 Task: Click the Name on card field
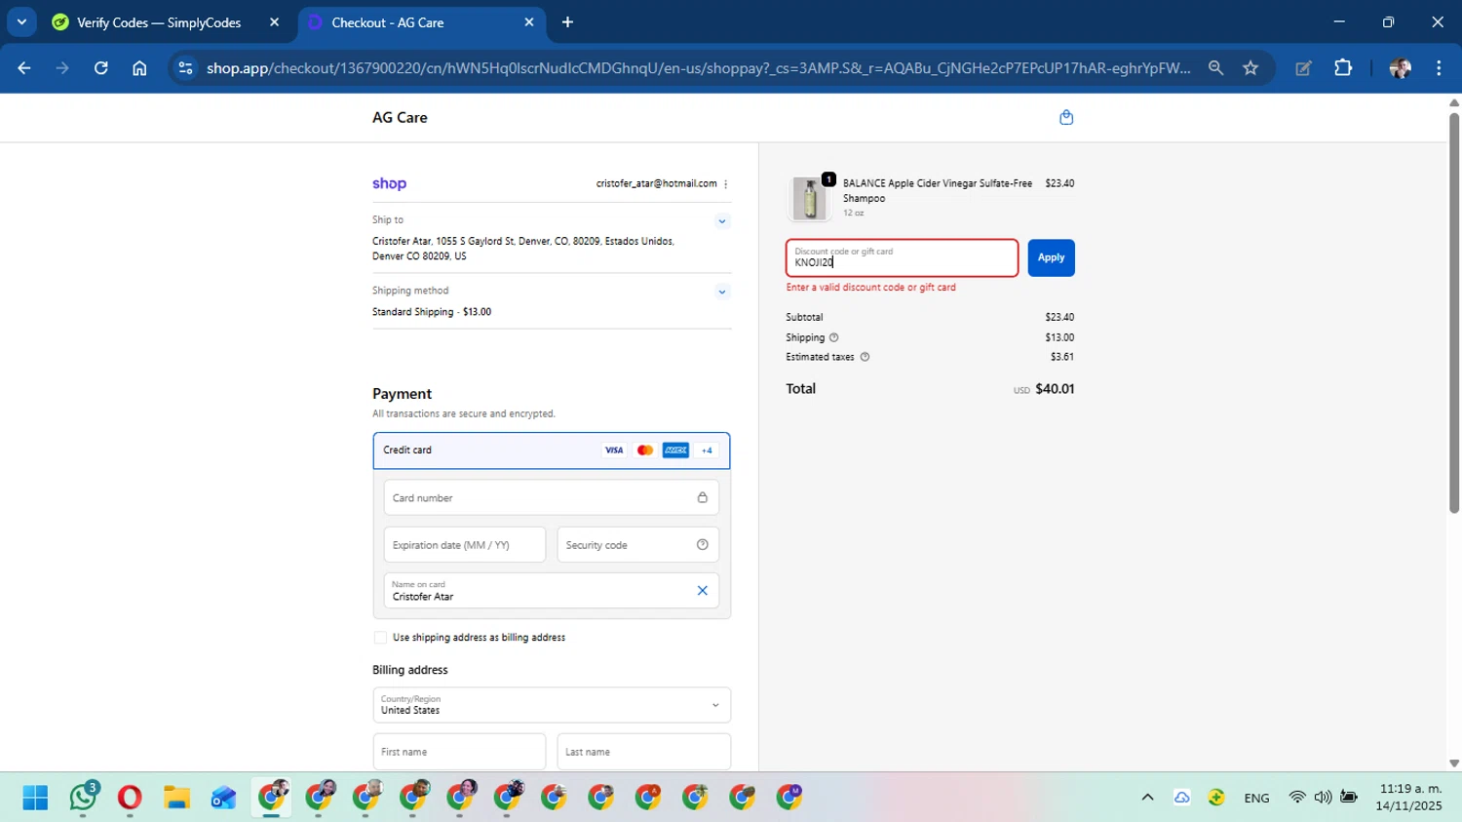click(x=552, y=591)
